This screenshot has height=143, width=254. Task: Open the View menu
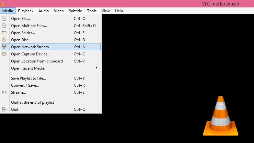[105, 11]
